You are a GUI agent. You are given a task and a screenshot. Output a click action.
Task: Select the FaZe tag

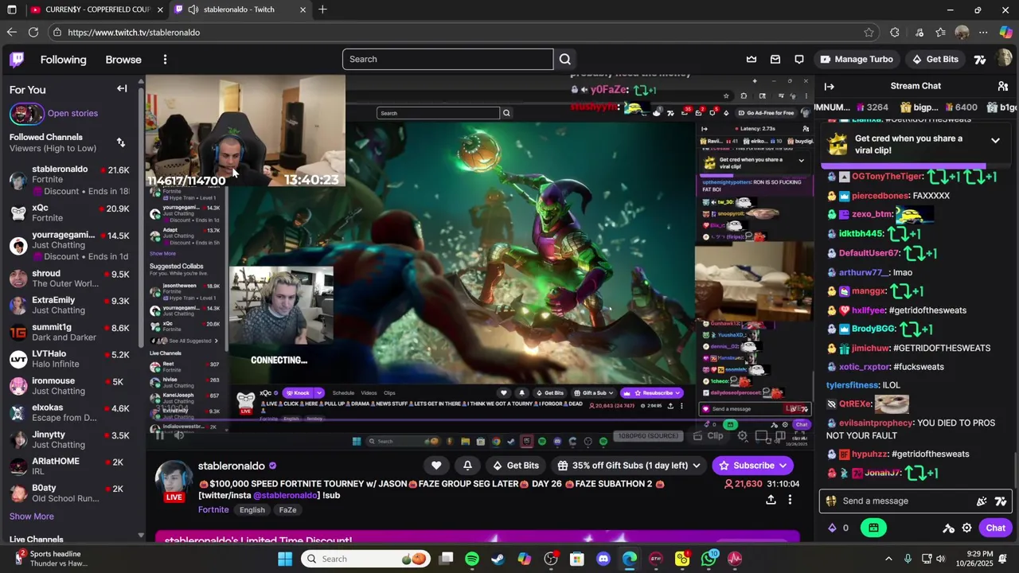click(x=287, y=510)
